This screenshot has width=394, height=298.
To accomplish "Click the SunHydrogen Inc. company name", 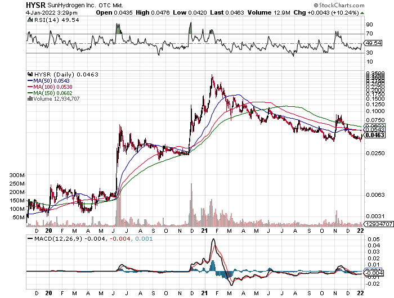I will tap(71, 5).
